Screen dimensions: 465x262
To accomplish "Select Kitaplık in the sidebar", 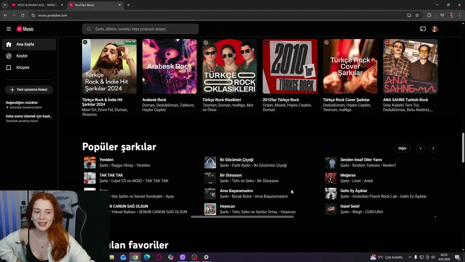I will (x=29, y=68).
